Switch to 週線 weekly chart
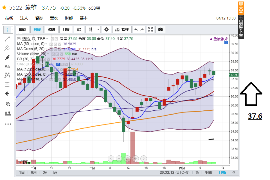Viewport: 270px width, 180px height. pos(52,29)
